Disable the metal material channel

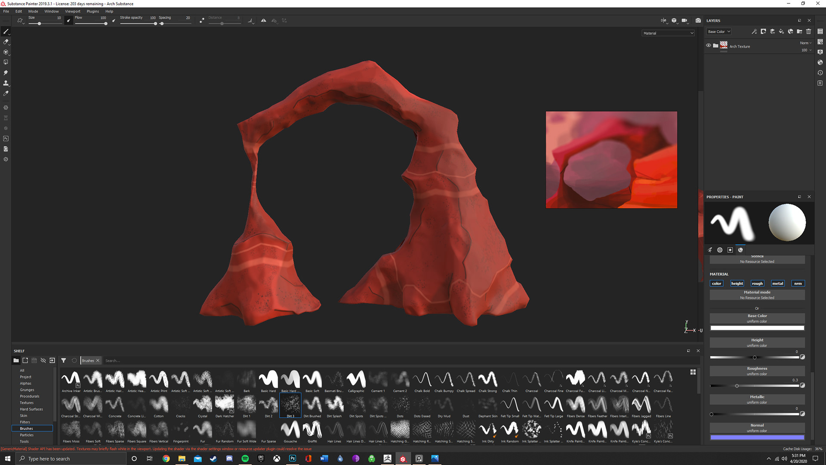click(x=777, y=283)
